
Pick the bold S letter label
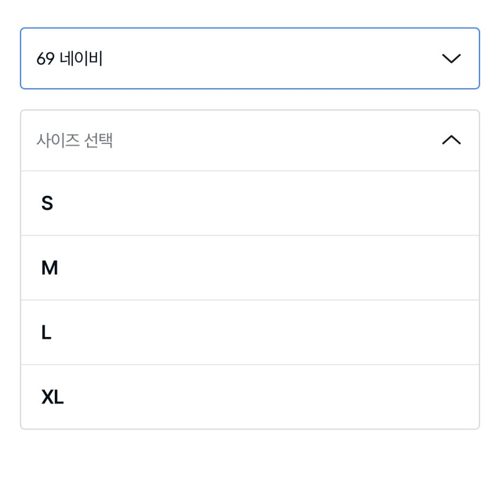(x=47, y=204)
